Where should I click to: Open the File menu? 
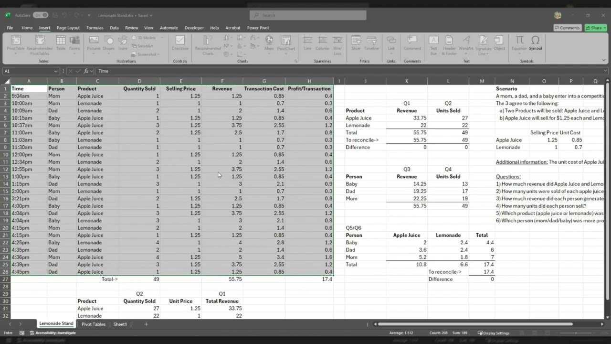pos(10,28)
